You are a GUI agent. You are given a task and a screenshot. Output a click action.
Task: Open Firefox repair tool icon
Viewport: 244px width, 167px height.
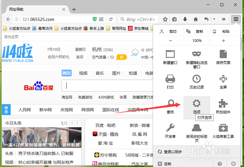tap(223, 128)
